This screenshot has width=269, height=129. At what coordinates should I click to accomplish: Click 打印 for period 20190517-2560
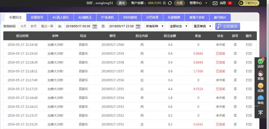point(249,45)
